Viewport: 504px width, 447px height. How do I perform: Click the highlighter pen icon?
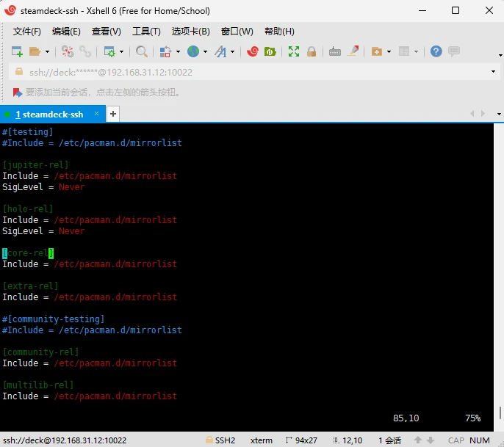[353, 51]
